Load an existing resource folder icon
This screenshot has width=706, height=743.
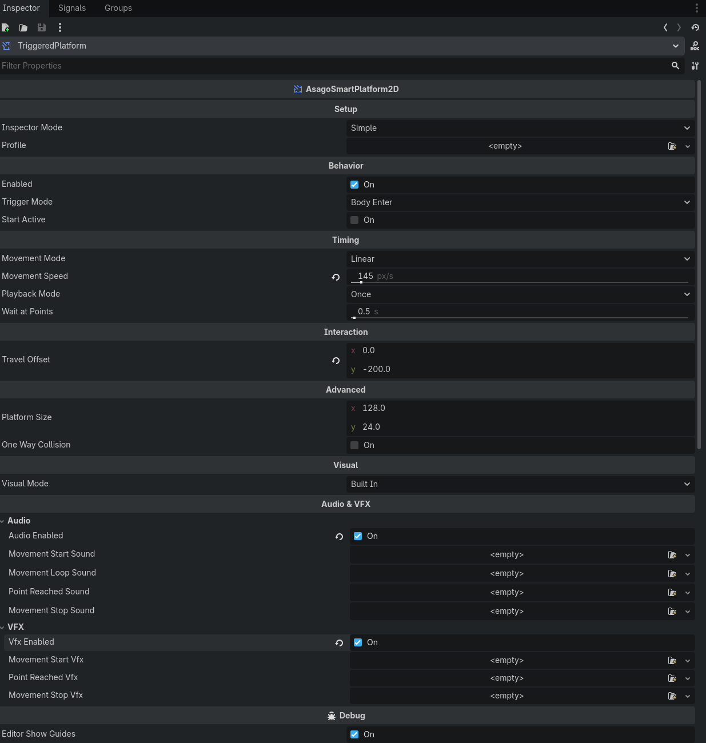tap(23, 27)
